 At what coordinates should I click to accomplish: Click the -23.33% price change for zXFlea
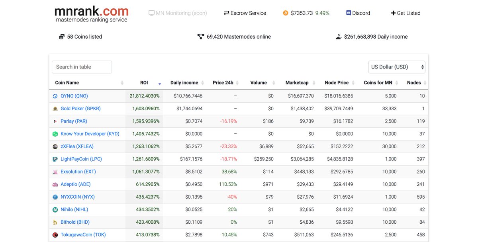(x=229, y=146)
